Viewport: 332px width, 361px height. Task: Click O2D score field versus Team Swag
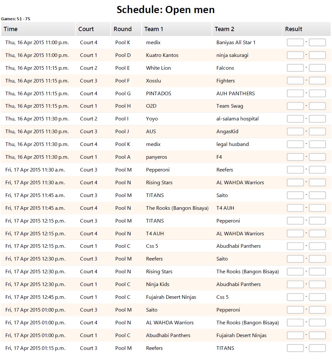pyautogui.click(x=295, y=106)
